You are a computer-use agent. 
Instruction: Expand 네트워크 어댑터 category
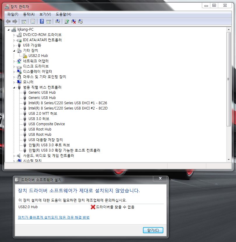coord(14,61)
